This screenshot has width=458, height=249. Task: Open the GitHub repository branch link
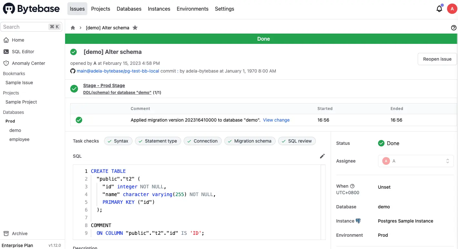[x=118, y=71]
